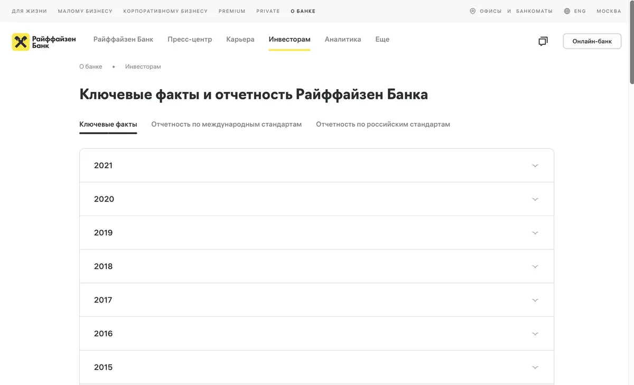Open the 2018 chevron arrow
Image resolution: width=634 pixels, height=385 pixels.
[535, 267]
